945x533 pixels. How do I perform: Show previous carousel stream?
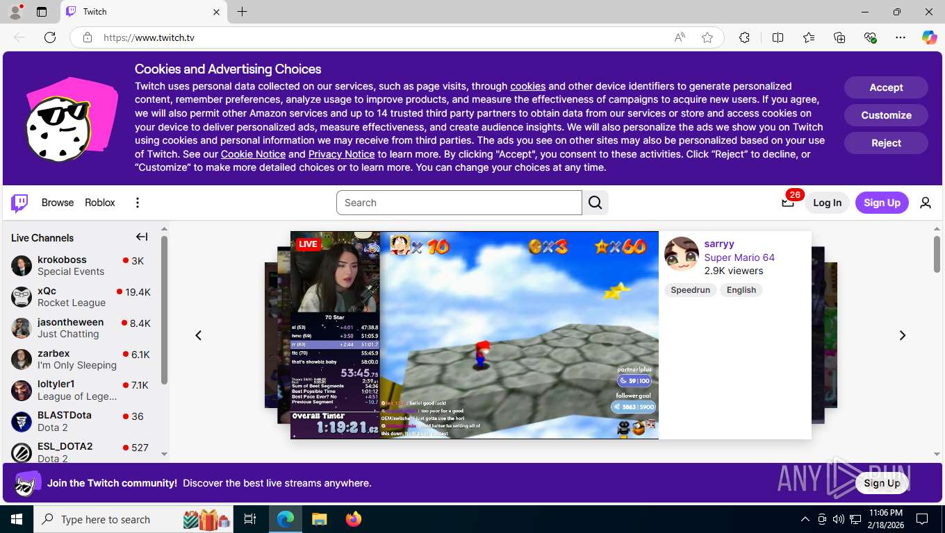point(198,335)
